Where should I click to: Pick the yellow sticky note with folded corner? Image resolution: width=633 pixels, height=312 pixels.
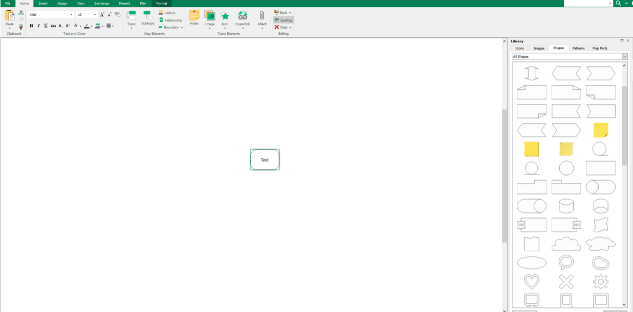601,130
